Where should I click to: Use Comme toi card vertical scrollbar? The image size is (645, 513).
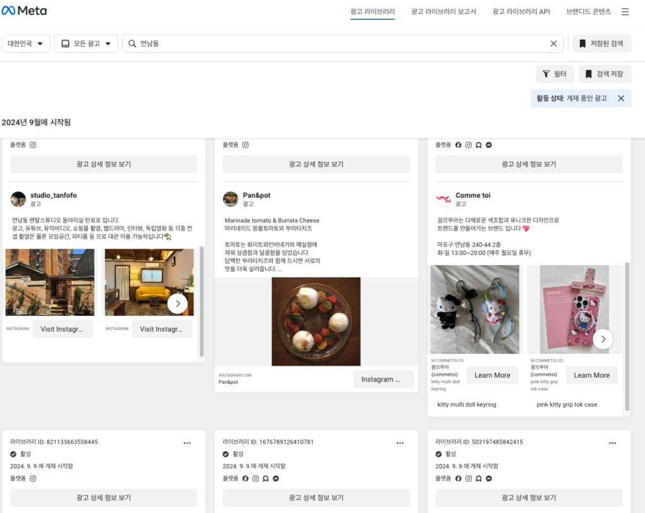pyautogui.click(x=627, y=336)
